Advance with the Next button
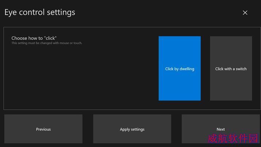 click(x=220, y=129)
